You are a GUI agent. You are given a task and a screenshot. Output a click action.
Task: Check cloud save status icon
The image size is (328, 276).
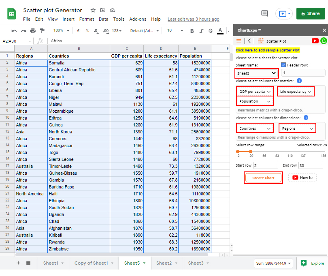click(x=113, y=10)
